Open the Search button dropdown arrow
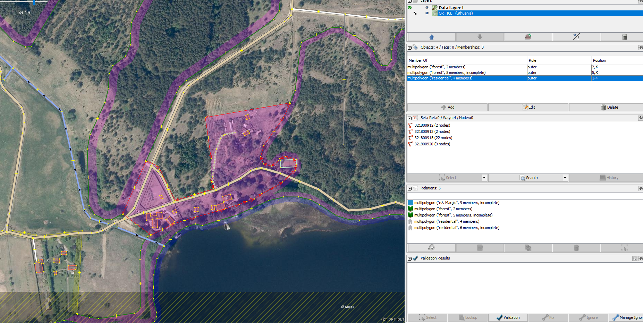The image size is (643, 323). [x=565, y=178]
